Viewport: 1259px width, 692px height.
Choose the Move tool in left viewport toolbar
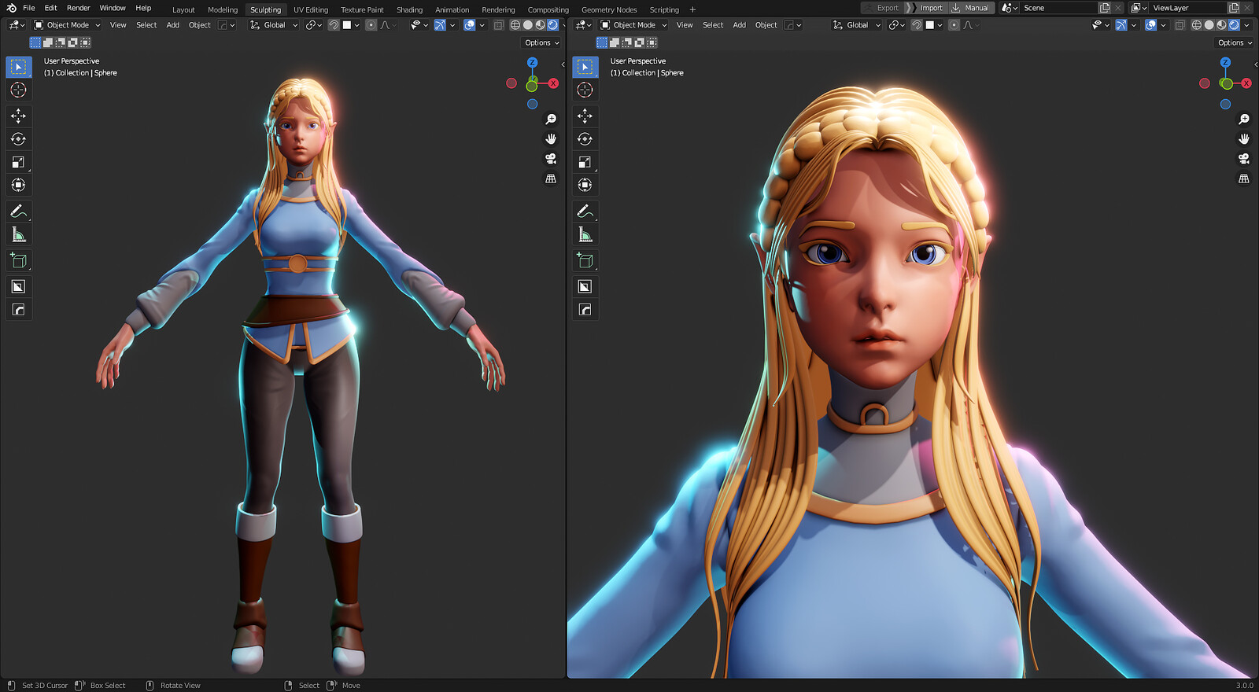pyautogui.click(x=19, y=116)
